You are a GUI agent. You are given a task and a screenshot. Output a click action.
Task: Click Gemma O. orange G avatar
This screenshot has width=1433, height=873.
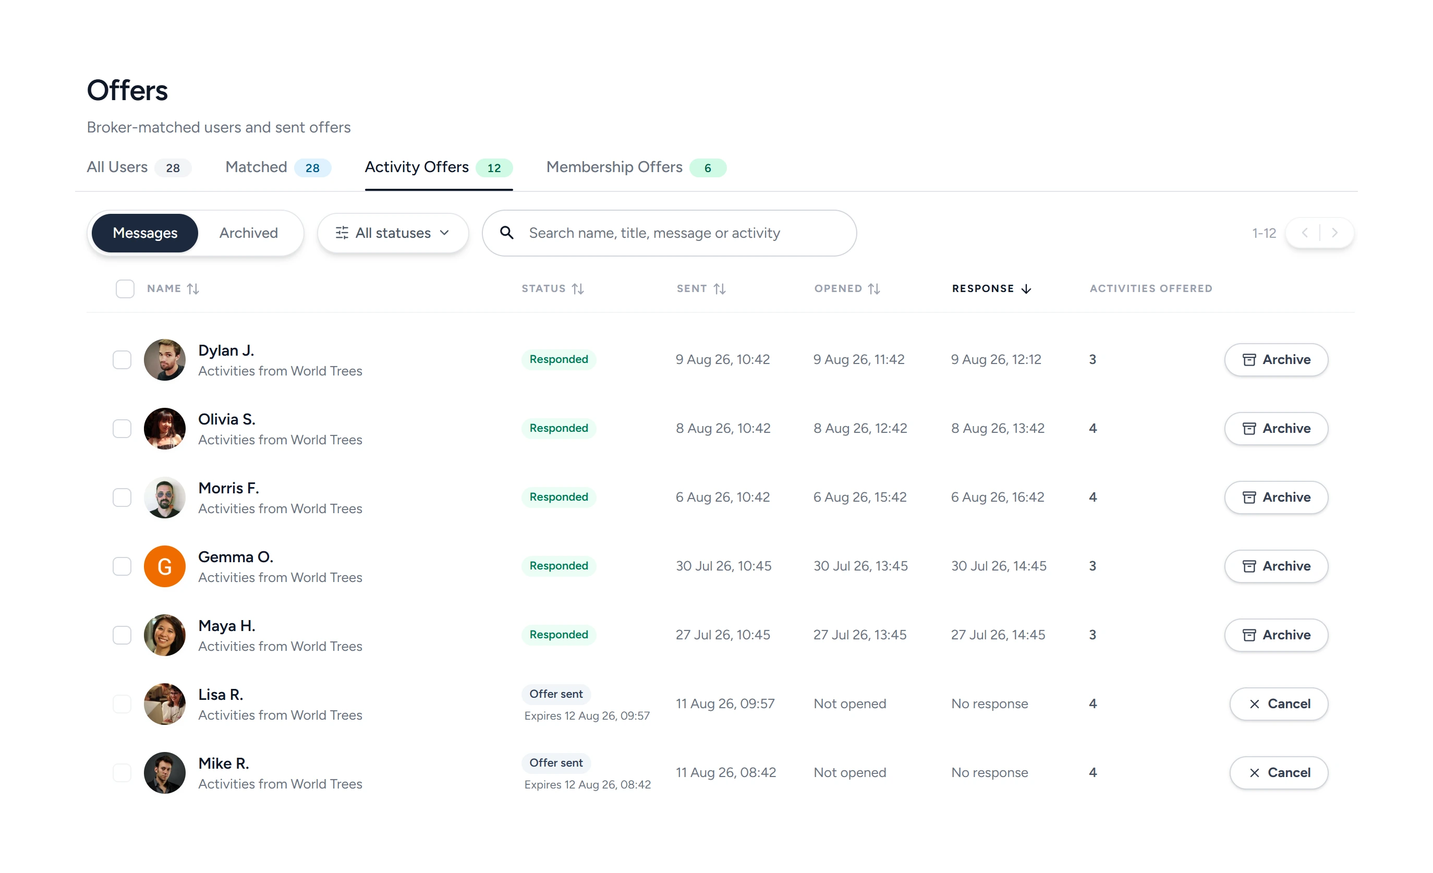tap(165, 566)
